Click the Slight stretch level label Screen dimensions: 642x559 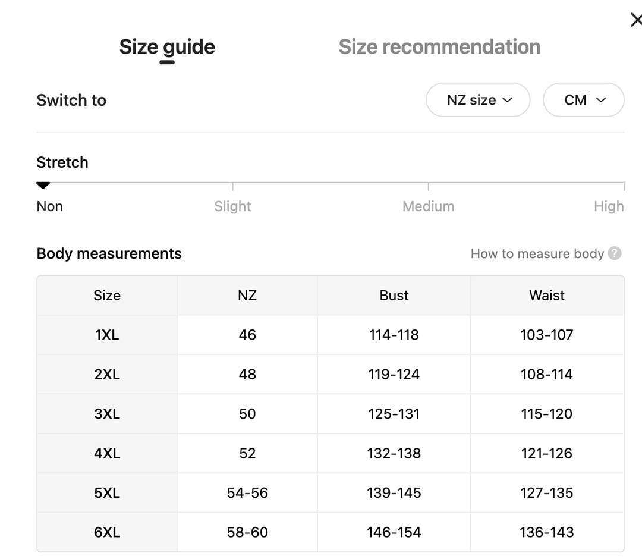pos(232,206)
